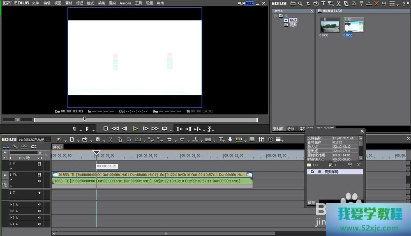Toggle video display of 2 V track
The image size is (411, 236).
[x=39, y=164]
